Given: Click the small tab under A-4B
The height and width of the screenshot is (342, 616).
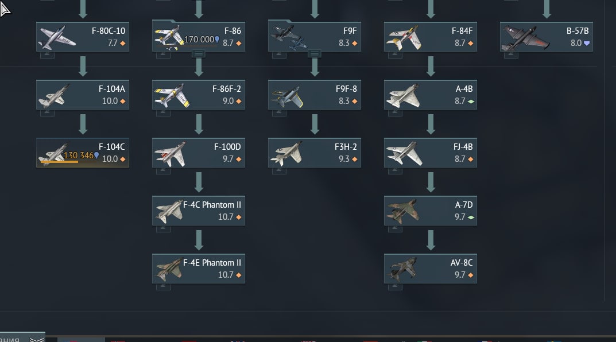Looking at the screenshot, I should pyautogui.click(x=395, y=113).
